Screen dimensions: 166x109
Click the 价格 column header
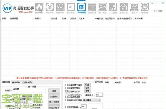(x=64, y=18)
